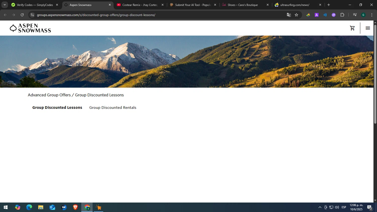Open Brave browser from taskbar
Viewport: 377px width, 212px height.
pyautogui.click(x=75, y=207)
